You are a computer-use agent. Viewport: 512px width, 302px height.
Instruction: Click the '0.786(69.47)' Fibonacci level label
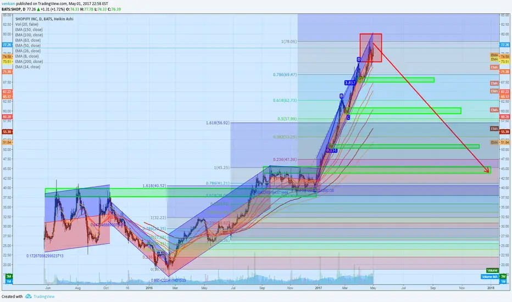tap(285, 75)
